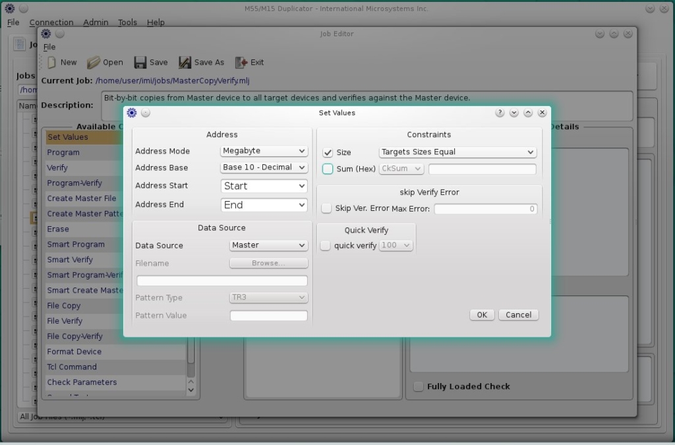Click the main Duplicator window gear icon
Image resolution: width=675 pixels, height=445 pixels.
pyautogui.click(x=9, y=8)
